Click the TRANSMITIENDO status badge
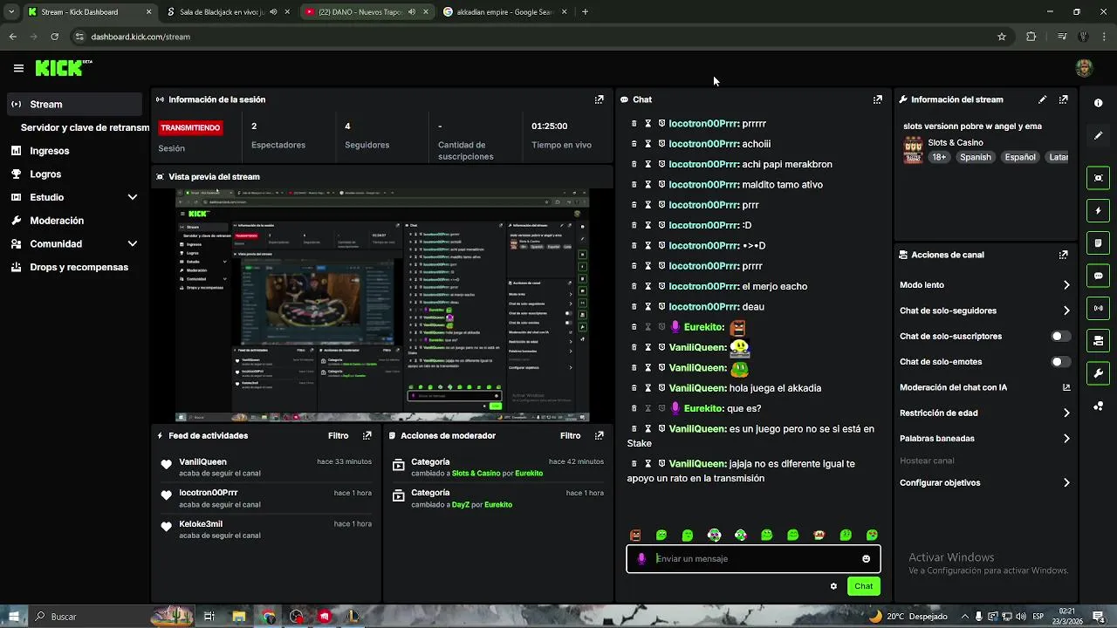This screenshot has height=628, width=1117. (x=190, y=127)
